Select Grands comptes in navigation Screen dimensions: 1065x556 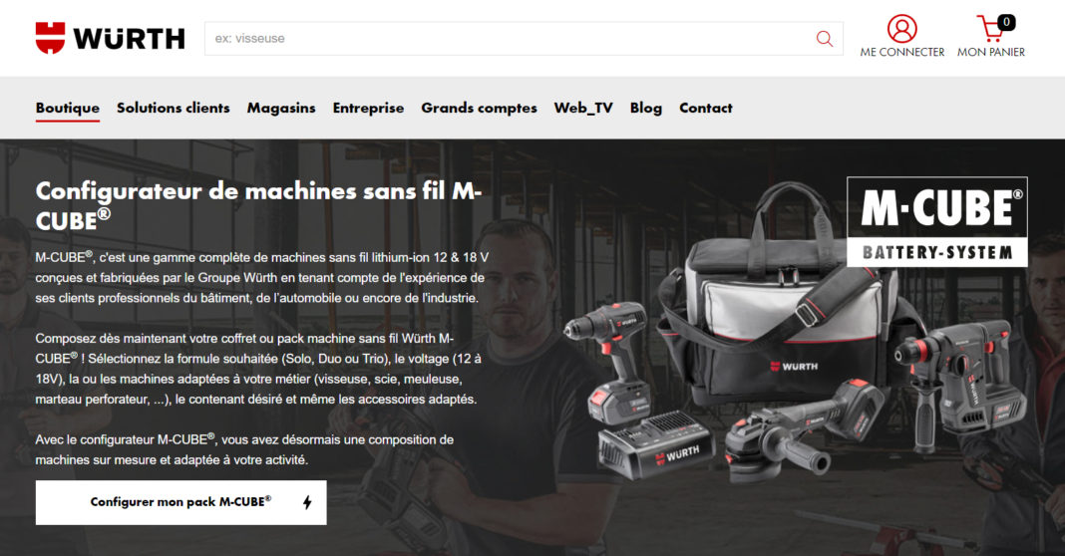click(x=479, y=108)
